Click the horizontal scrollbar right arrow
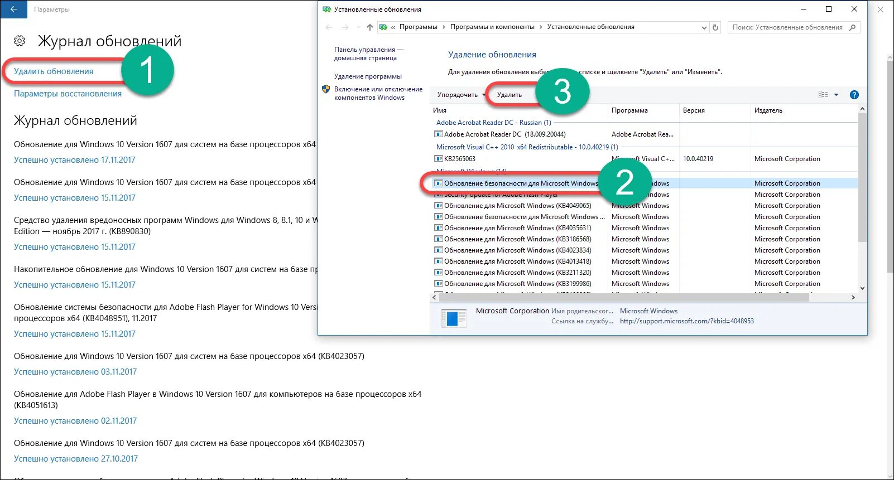 coord(853,298)
